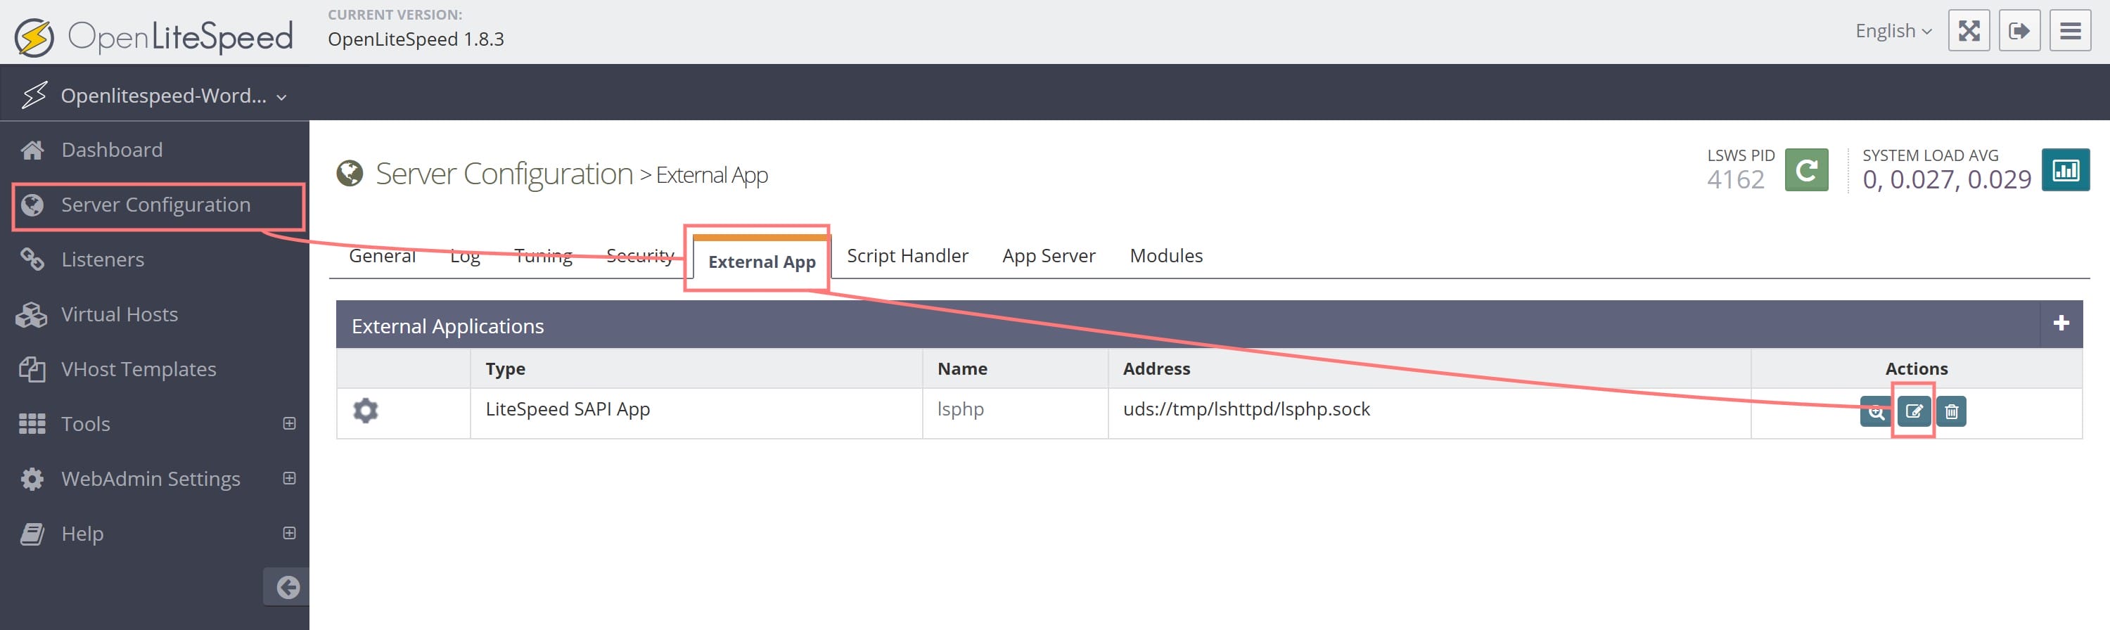2110x630 pixels.
Task: Select the External App tab
Action: (x=762, y=262)
